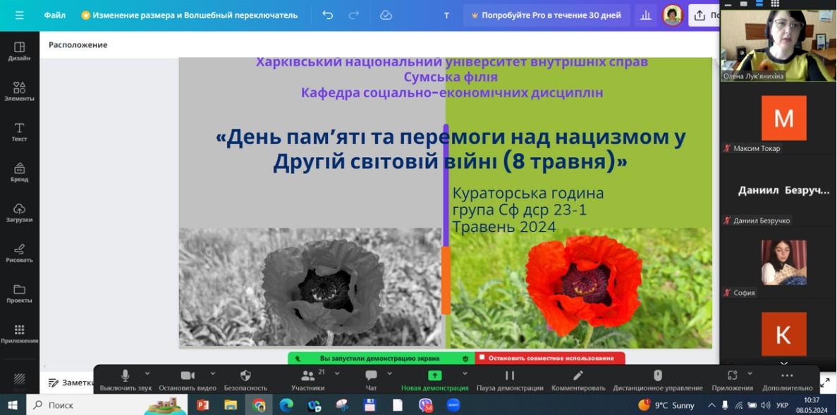
Task: Select the Текст tool in sidebar
Action: (x=19, y=131)
